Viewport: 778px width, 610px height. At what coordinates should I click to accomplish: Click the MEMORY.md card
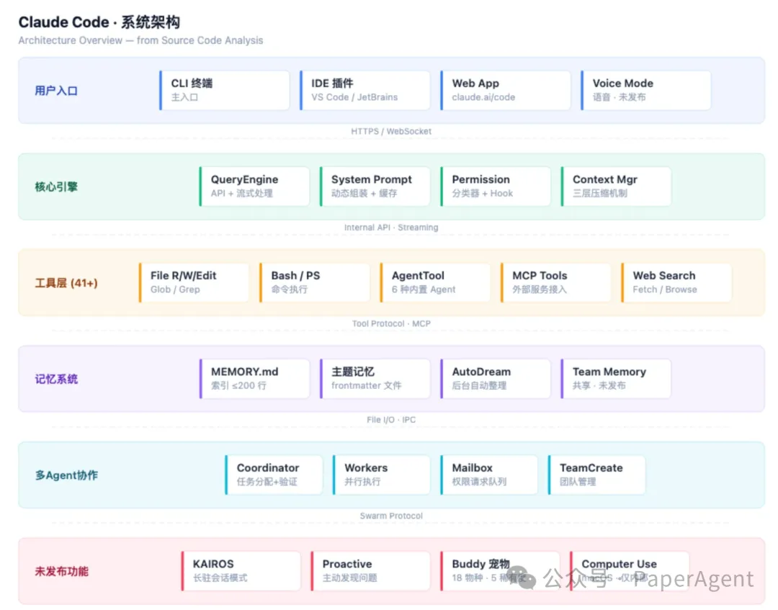(254, 379)
